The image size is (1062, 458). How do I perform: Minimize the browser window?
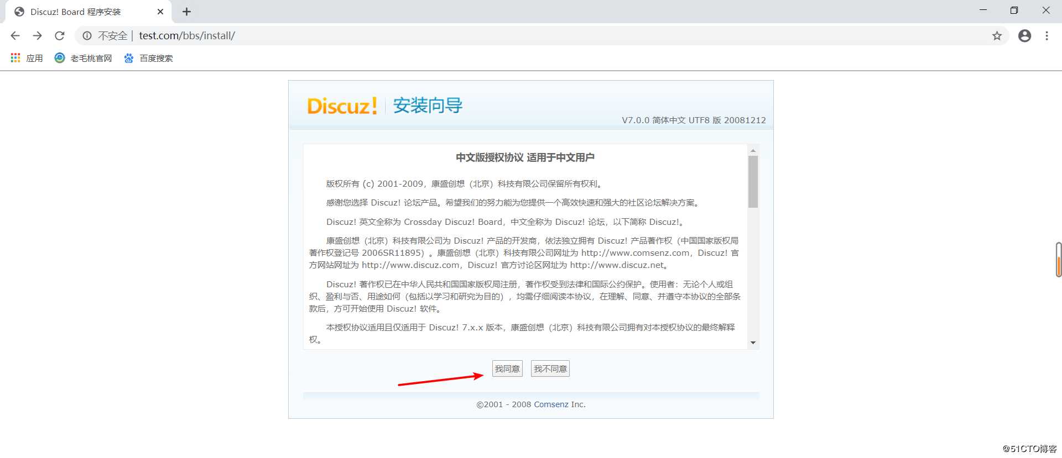point(983,10)
